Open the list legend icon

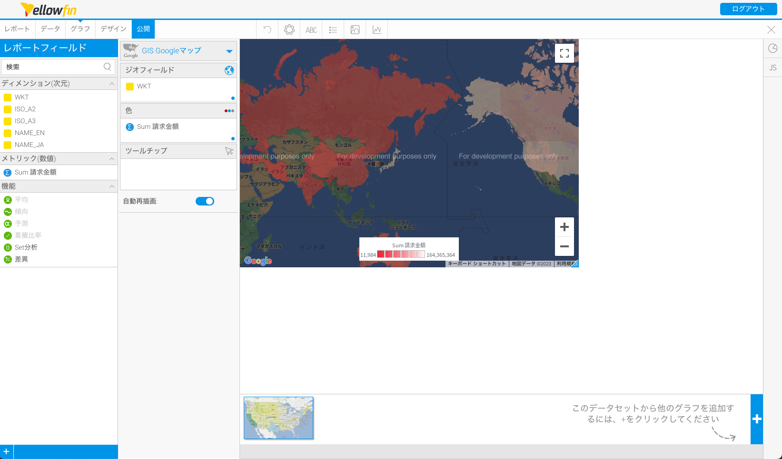point(333,30)
